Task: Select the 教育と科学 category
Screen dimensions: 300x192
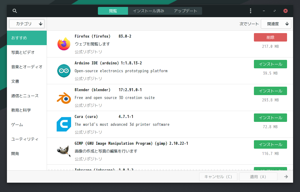Action: click(27, 110)
